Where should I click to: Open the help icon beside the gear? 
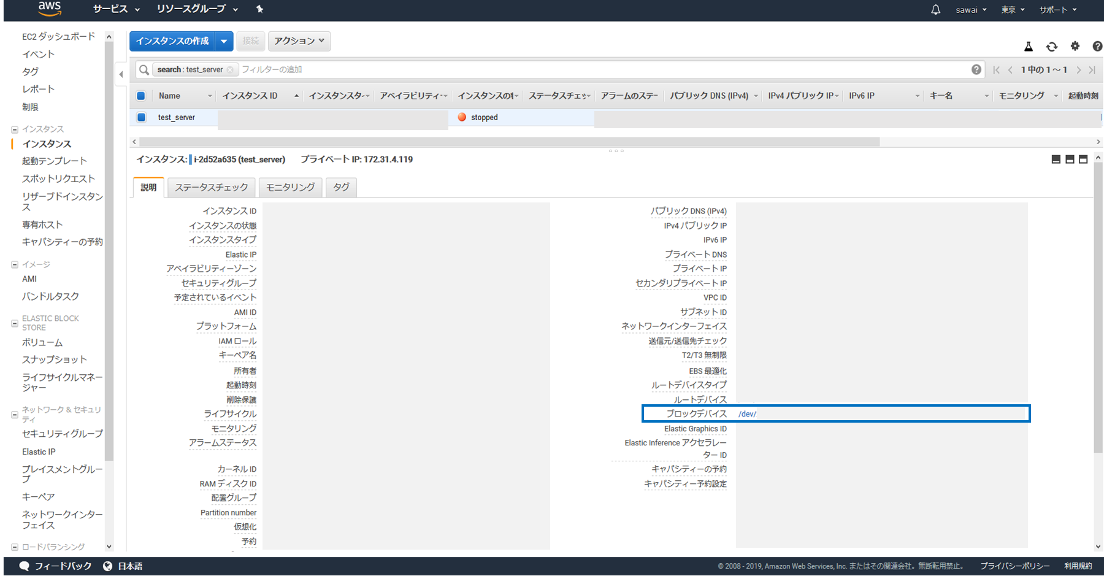[1097, 46]
